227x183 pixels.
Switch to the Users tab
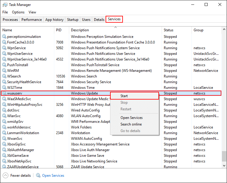(86, 20)
